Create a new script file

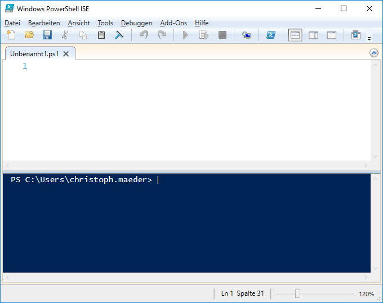pos(11,35)
